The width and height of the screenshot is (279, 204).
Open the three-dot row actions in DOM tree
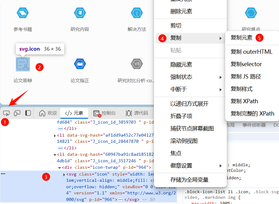tap(3, 174)
